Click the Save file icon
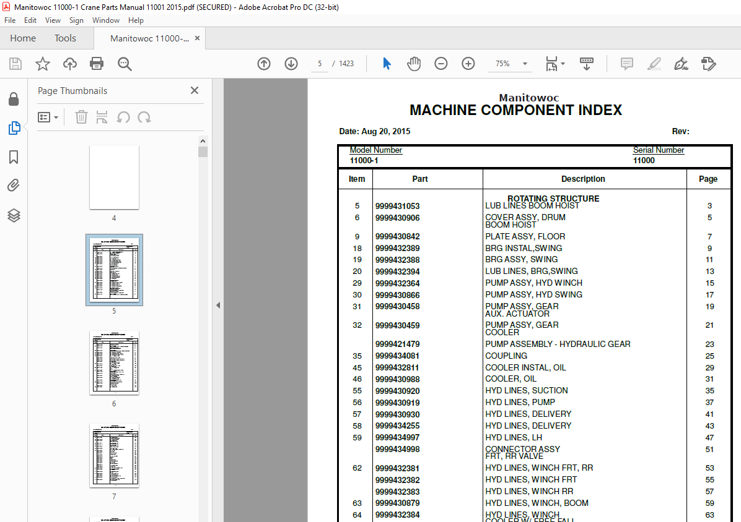 [15, 64]
